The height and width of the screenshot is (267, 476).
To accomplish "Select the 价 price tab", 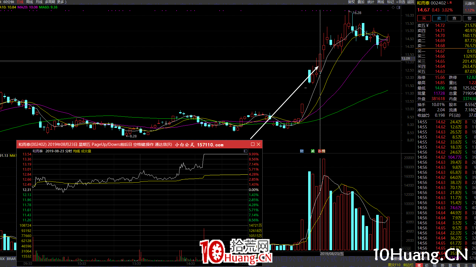I will (427, 265).
